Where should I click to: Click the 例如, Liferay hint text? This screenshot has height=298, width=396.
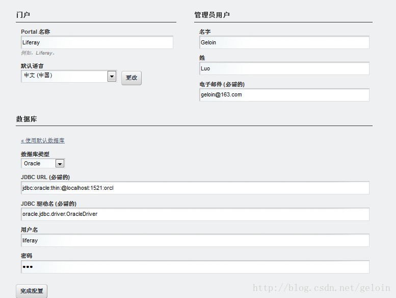point(38,53)
